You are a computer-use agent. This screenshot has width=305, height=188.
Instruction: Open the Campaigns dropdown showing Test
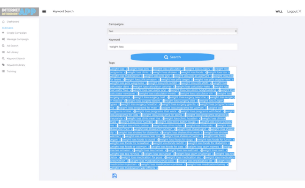[173, 31]
